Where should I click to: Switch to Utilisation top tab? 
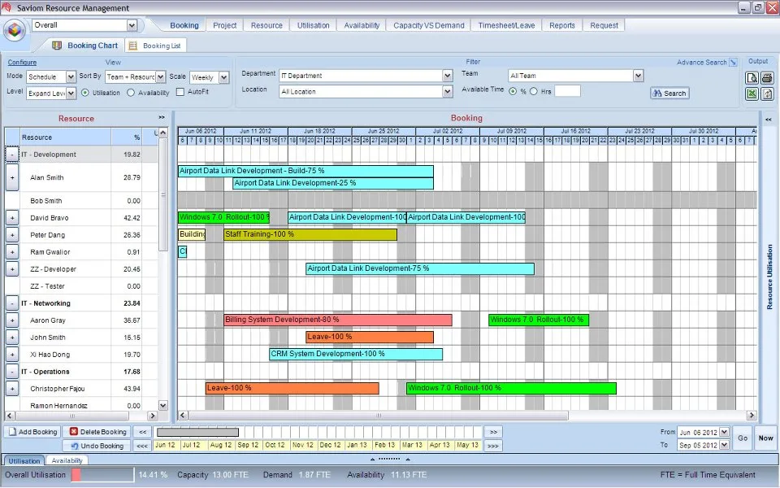[x=314, y=25]
